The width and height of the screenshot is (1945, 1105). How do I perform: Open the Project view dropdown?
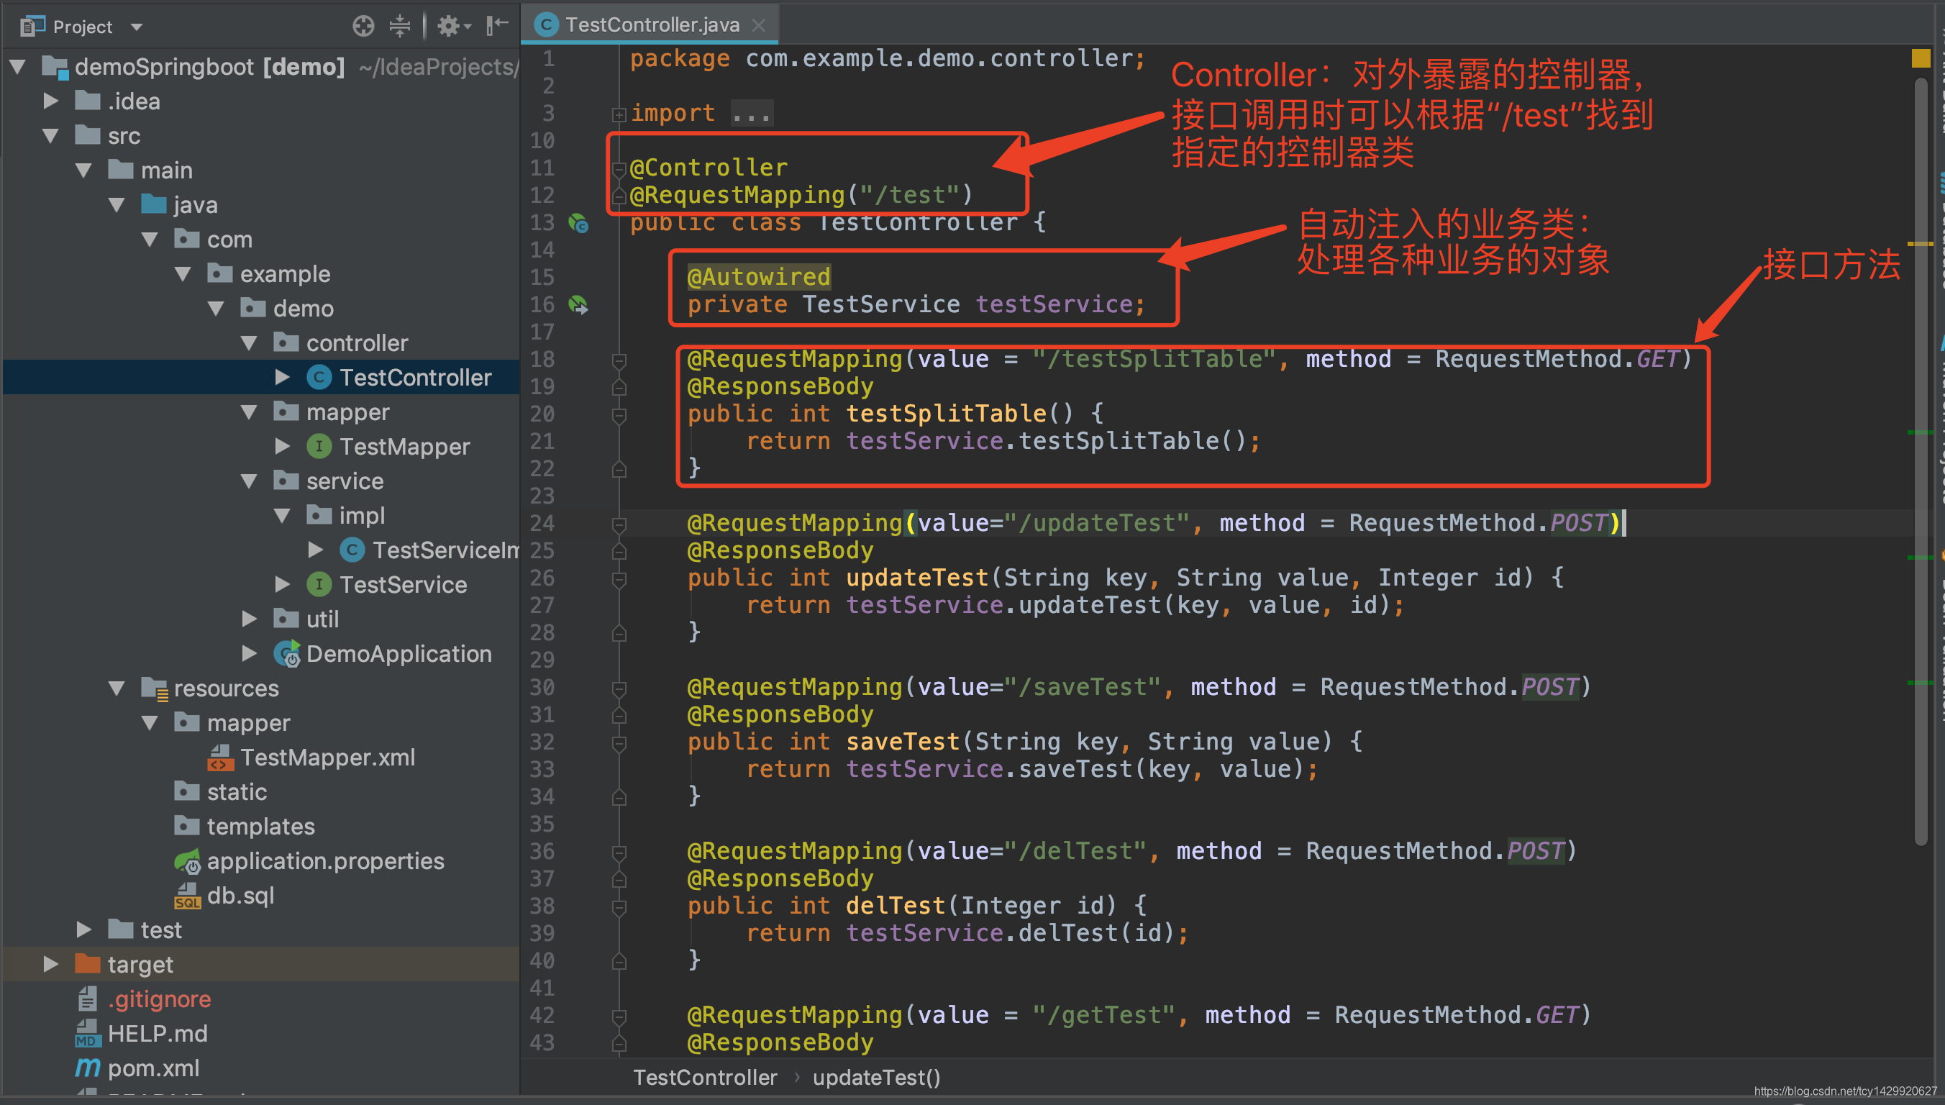click(137, 27)
